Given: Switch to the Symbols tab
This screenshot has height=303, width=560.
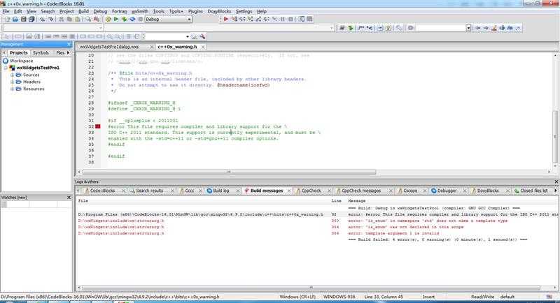Looking at the screenshot, I should (x=41, y=52).
